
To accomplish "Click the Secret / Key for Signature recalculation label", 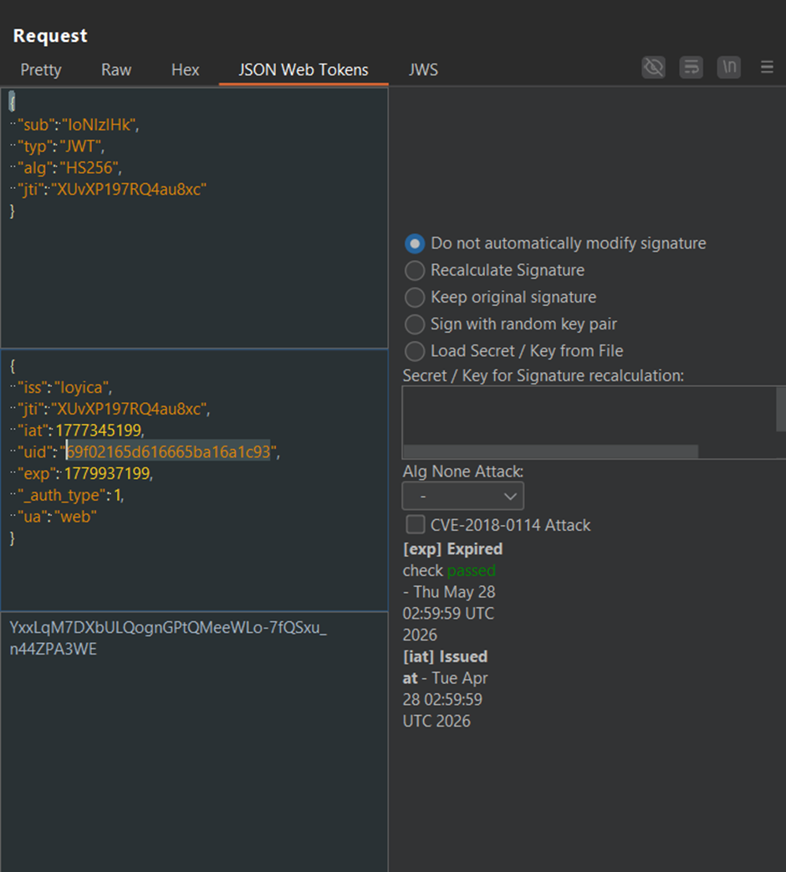I will pyautogui.click(x=543, y=376).
